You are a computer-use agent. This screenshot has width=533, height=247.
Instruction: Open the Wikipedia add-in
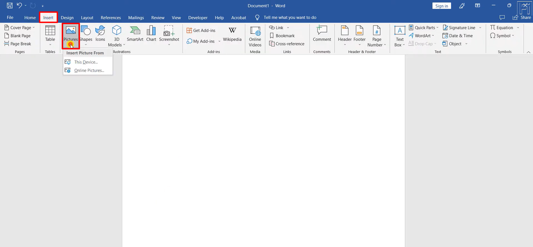(x=232, y=34)
